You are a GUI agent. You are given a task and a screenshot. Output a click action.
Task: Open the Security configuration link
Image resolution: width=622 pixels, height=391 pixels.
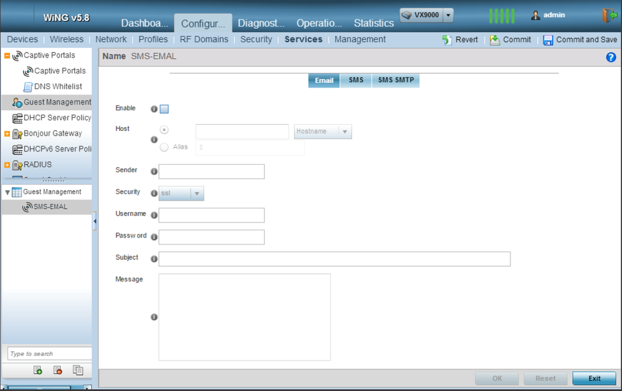[x=256, y=39]
